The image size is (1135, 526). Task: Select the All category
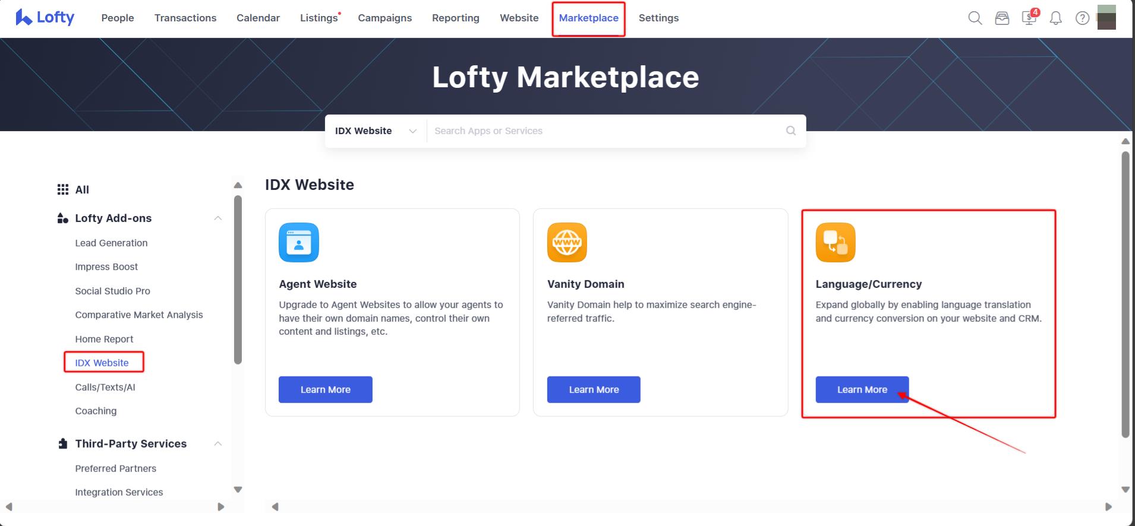tap(82, 189)
